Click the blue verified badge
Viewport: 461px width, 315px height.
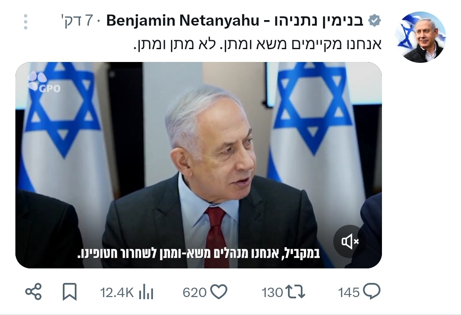375,21
